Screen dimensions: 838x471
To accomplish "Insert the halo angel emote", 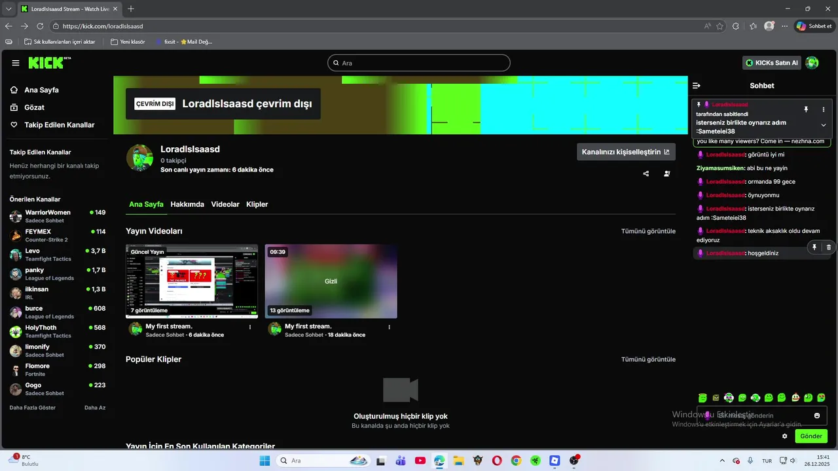I will (x=702, y=398).
